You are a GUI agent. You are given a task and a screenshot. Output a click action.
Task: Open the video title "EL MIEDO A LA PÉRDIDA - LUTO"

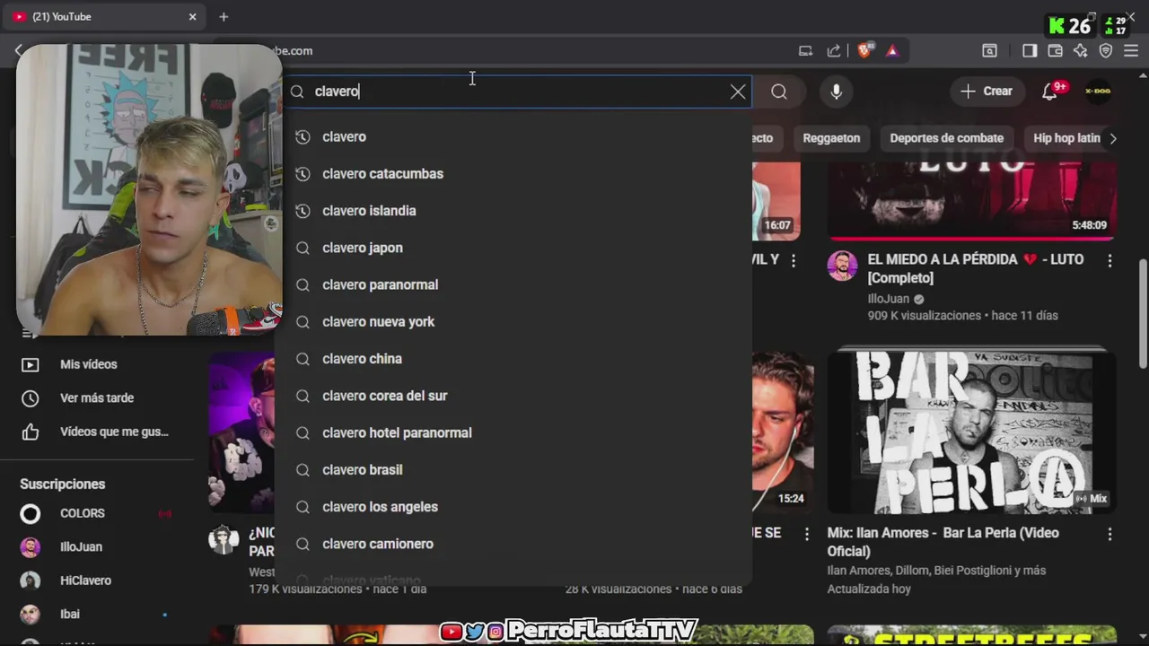976,268
